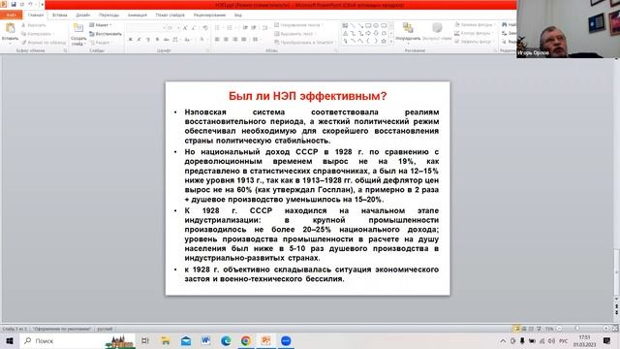Switch to the Вставка ribbon tab
Screen dimensions: 620x349
point(60,16)
